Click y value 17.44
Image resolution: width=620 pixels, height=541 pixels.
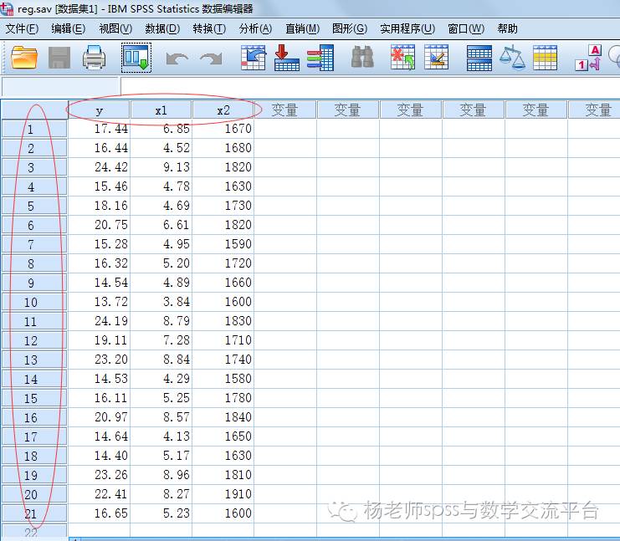[99, 129]
